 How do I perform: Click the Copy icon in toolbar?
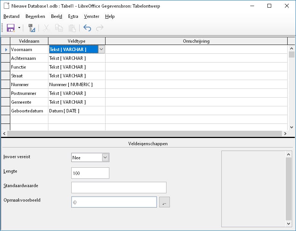59,28
